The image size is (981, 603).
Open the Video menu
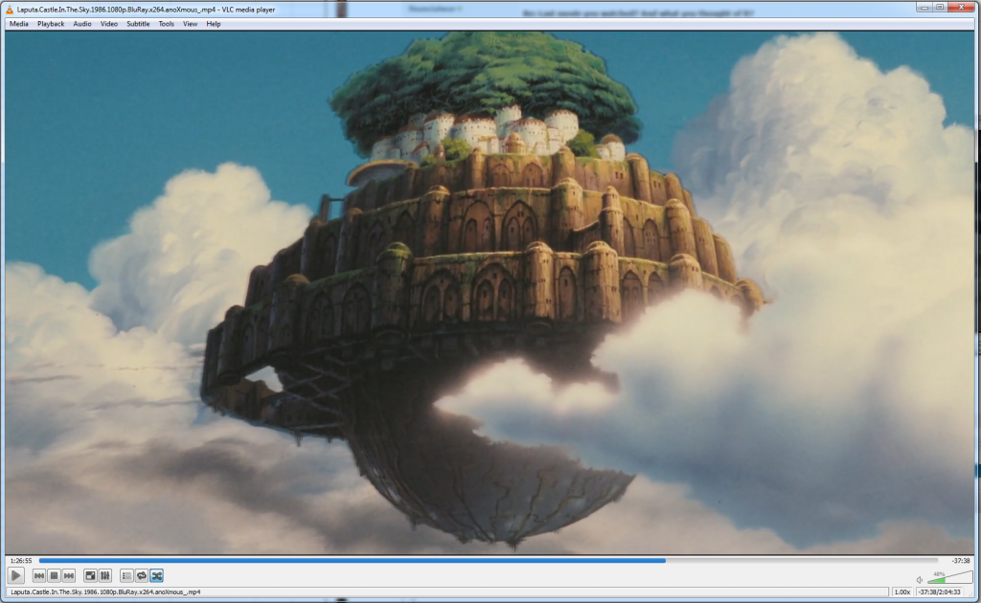[109, 24]
